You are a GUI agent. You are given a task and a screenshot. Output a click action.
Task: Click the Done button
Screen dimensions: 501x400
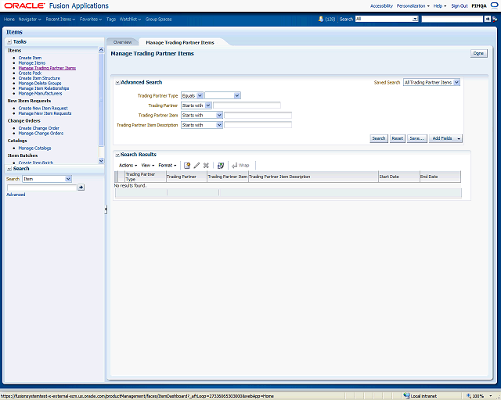(x=478, y=53)
